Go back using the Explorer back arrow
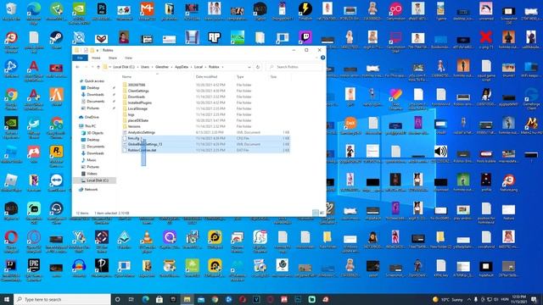543x305 pixels. tap(77, 67)
